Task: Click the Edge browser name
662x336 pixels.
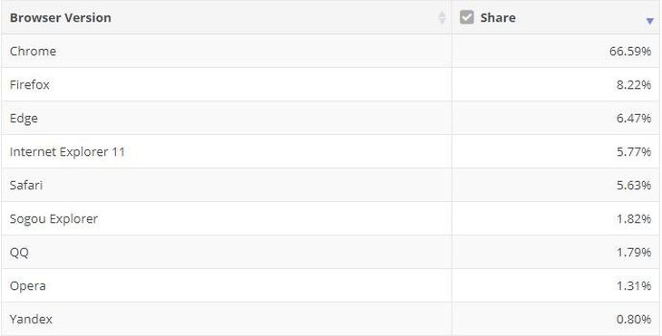Action: [x=24, y=119]
